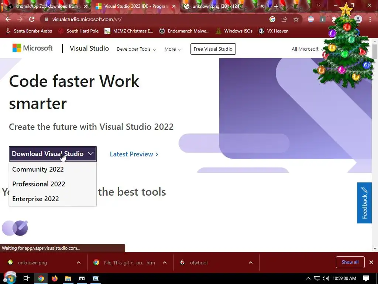Viewport: 378px width, 284px height.
Task: Open Windows ISOs bookmark
Action: point(234,31)
